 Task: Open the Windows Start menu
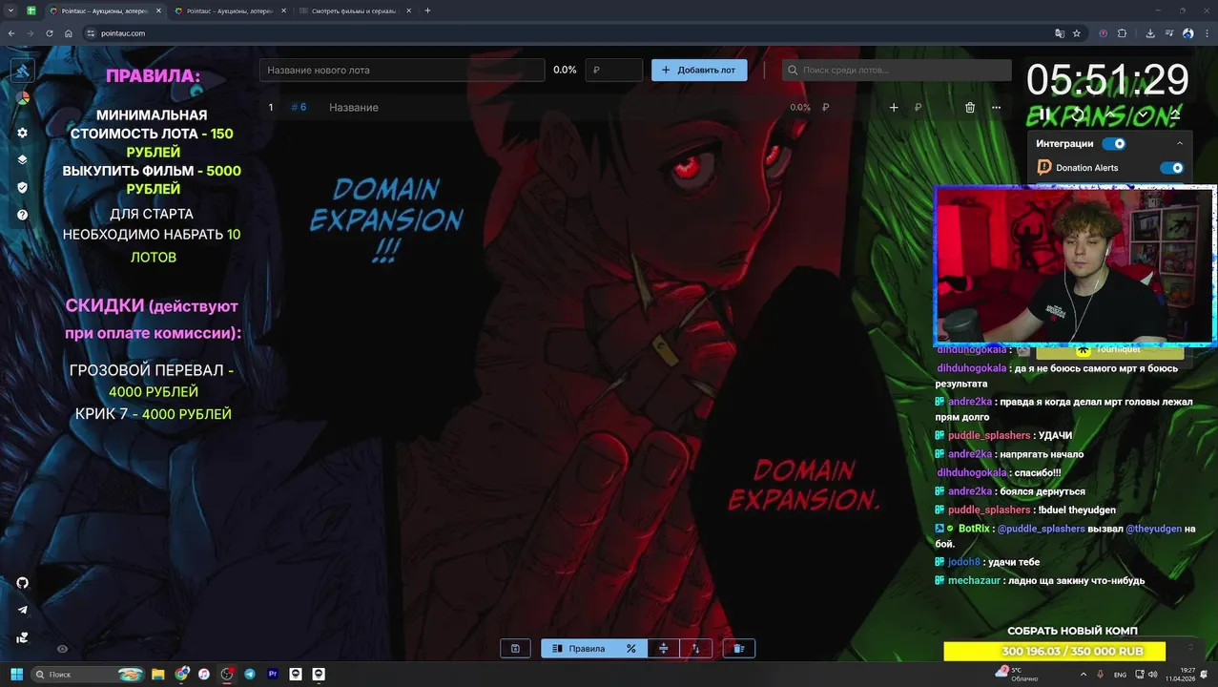16,674
